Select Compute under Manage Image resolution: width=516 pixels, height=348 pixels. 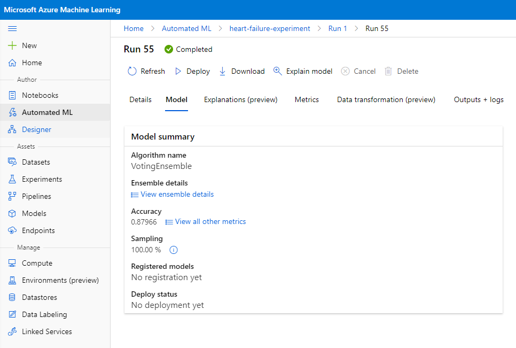37,263
